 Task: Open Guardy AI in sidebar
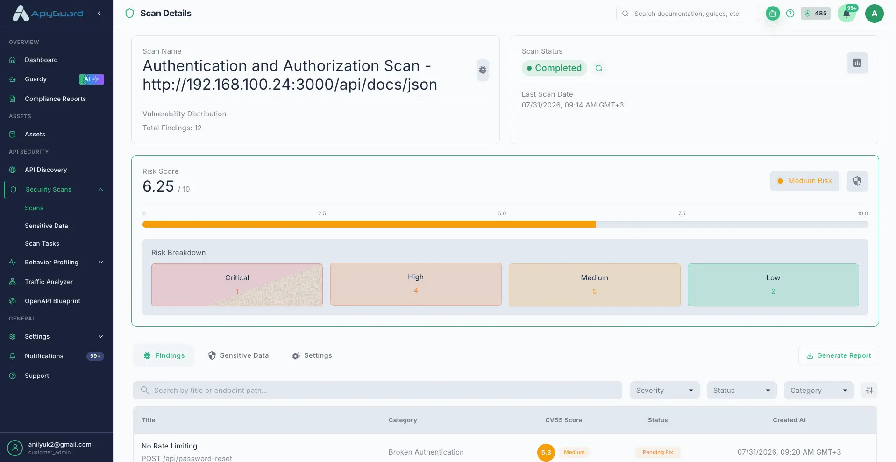coord(57,79)
